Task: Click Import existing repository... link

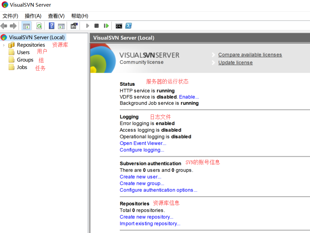Action: pyautogui.click(x=150, y=223)
